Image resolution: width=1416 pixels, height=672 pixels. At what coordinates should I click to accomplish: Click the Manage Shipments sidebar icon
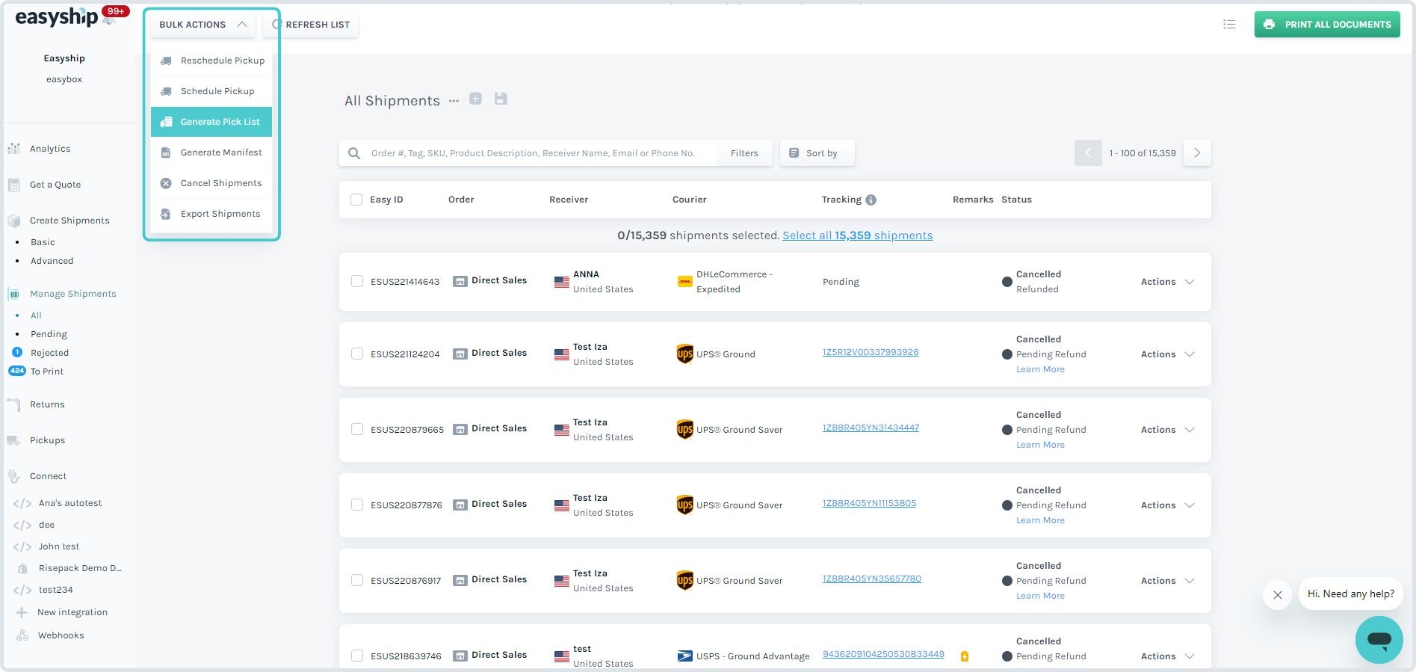[13, 294]
